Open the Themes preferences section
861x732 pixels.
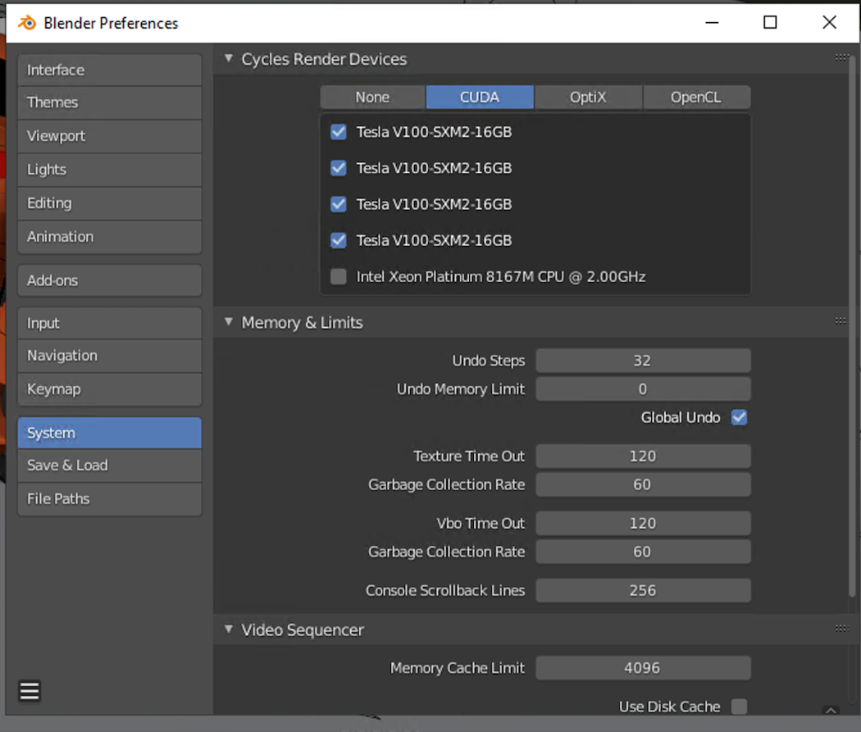point(109,102)
